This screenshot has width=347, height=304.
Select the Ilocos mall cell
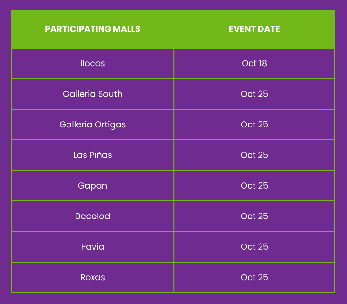click(x=93, y=63)
